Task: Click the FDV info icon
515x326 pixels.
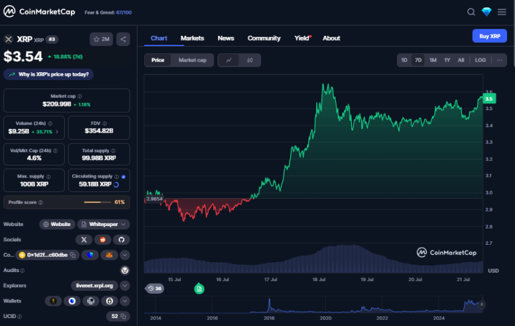Action: [x=104, y=124]
